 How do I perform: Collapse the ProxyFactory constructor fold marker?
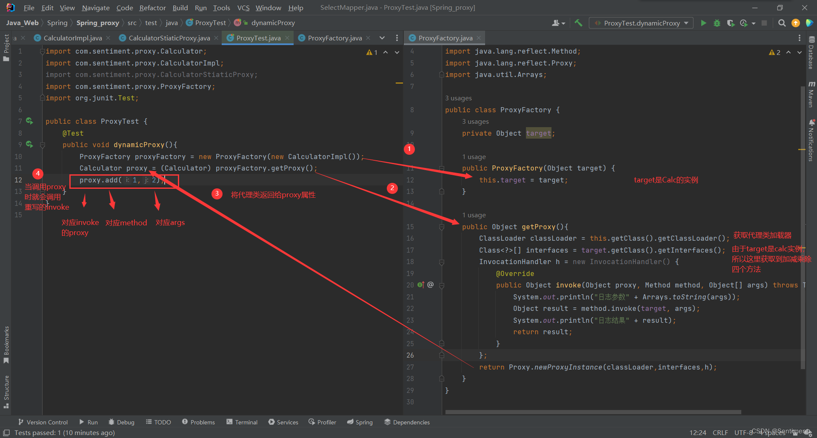[x=442, y=168]
